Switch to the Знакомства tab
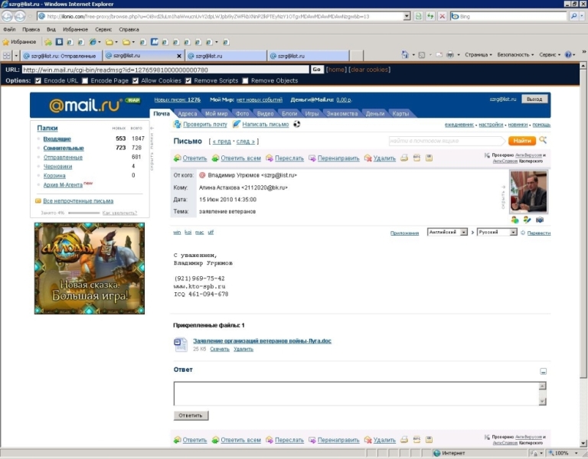The width and height of the screenshot is (588, 459). tap(342, 113)
